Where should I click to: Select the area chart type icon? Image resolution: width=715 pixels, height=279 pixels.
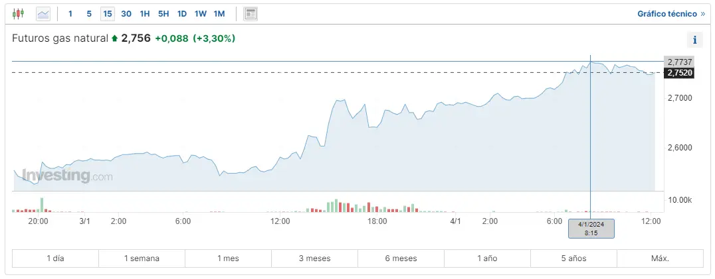pos(43,13)
